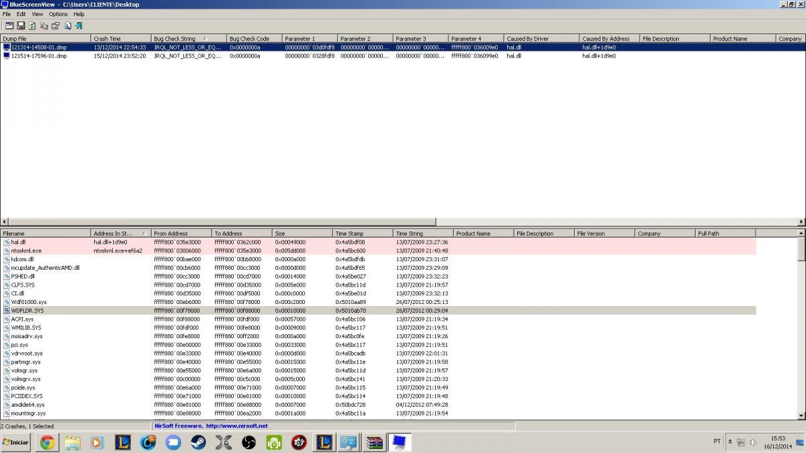This screenshot has height=453, width=806.
Task: Open Windows Explorer from the taskbar
Action: tap(73, 442)
